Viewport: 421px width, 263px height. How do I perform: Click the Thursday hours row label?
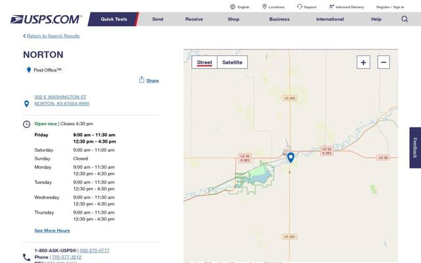pos(44,212)
